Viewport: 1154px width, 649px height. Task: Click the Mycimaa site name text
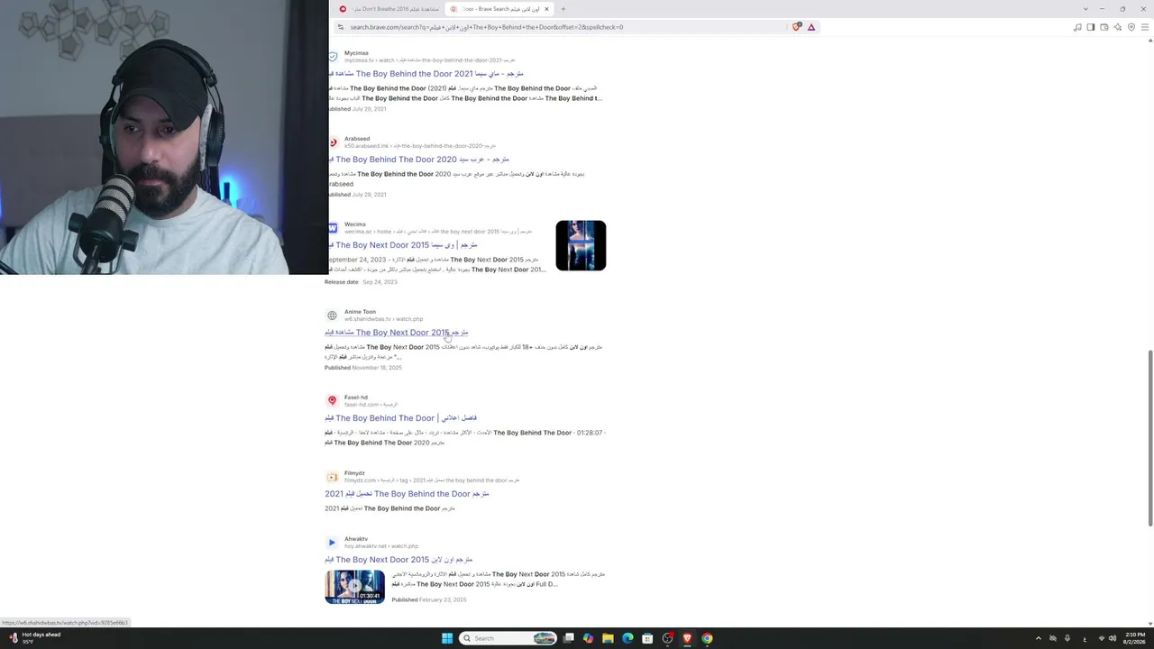(x=356, y=53)
